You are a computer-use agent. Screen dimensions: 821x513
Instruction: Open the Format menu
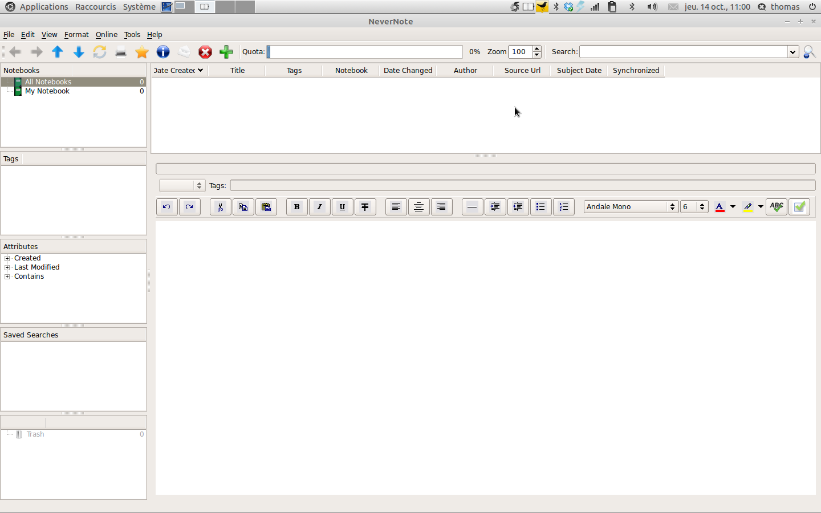coord(76,35)
